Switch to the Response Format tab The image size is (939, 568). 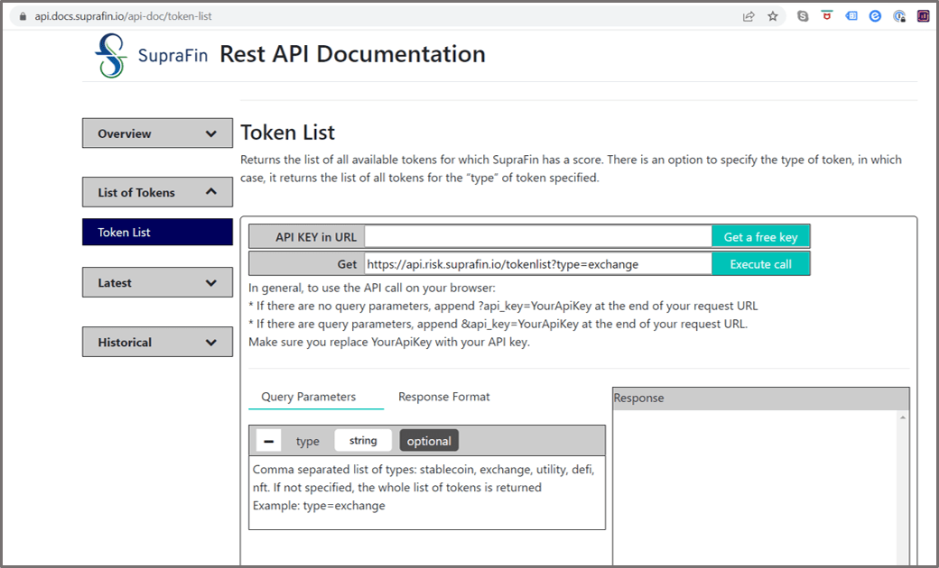pos(444,397)
